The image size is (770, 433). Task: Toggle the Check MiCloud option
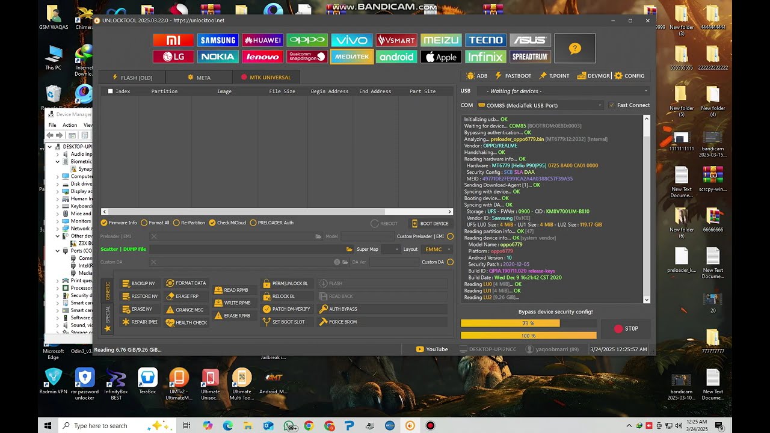[227, 223]
